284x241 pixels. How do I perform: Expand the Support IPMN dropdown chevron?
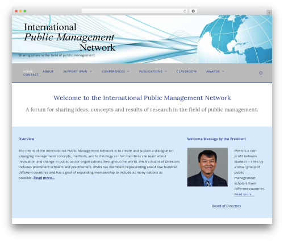click(91, 71)
